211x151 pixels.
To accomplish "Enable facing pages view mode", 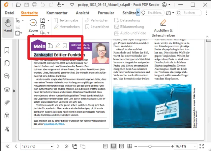I will [122, 146].
